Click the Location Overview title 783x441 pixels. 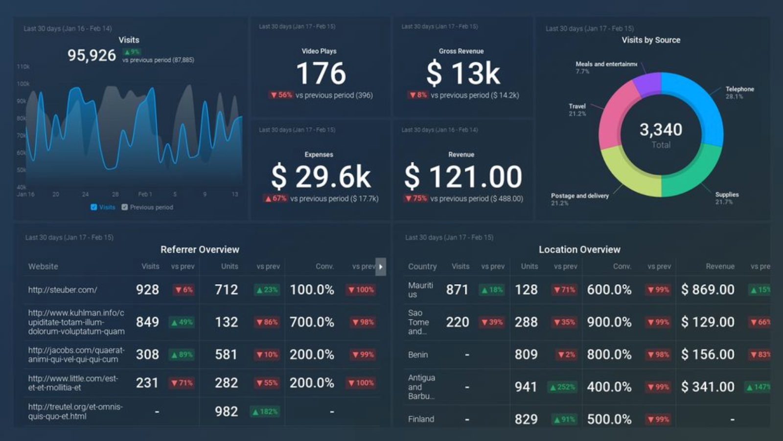coord(579,249)
